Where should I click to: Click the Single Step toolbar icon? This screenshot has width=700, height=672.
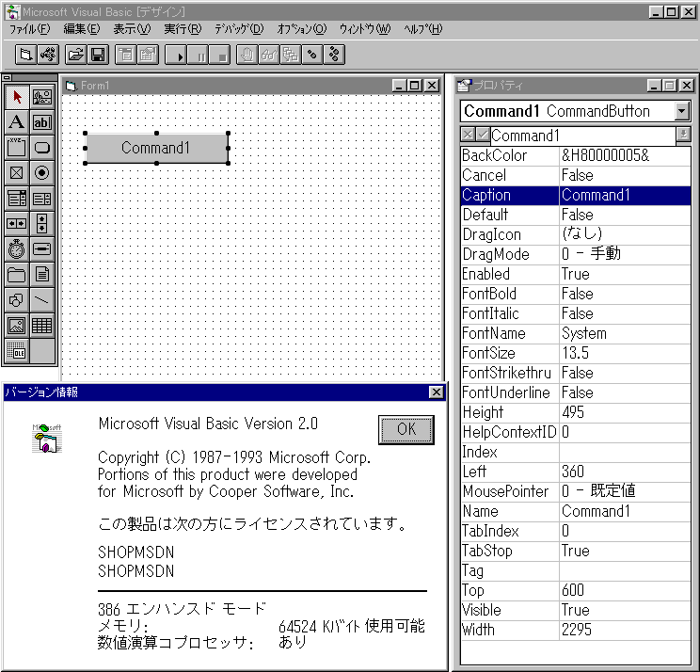click(312, 55)
